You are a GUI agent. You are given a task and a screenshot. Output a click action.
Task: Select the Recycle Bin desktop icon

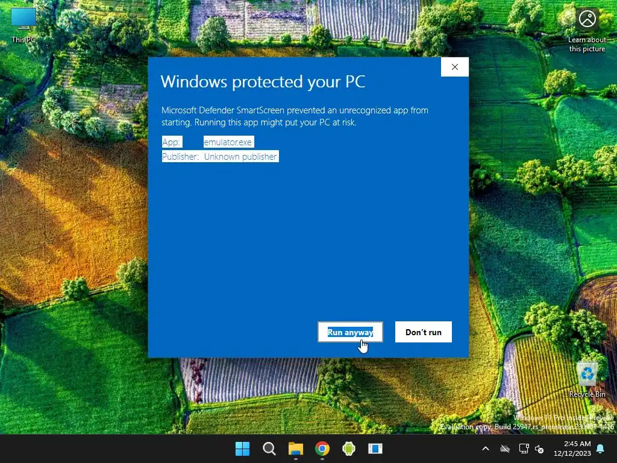click(587, 380)
